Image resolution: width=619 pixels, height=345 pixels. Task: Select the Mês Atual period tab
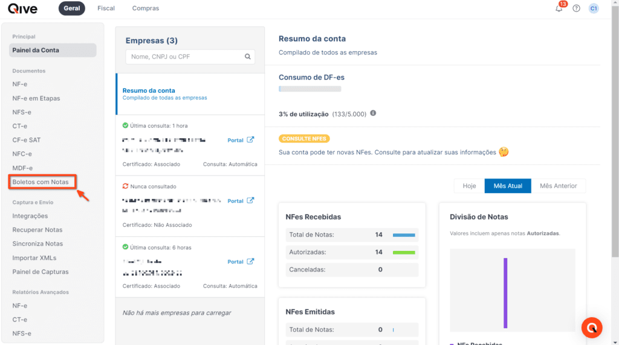tap(508, 186)
